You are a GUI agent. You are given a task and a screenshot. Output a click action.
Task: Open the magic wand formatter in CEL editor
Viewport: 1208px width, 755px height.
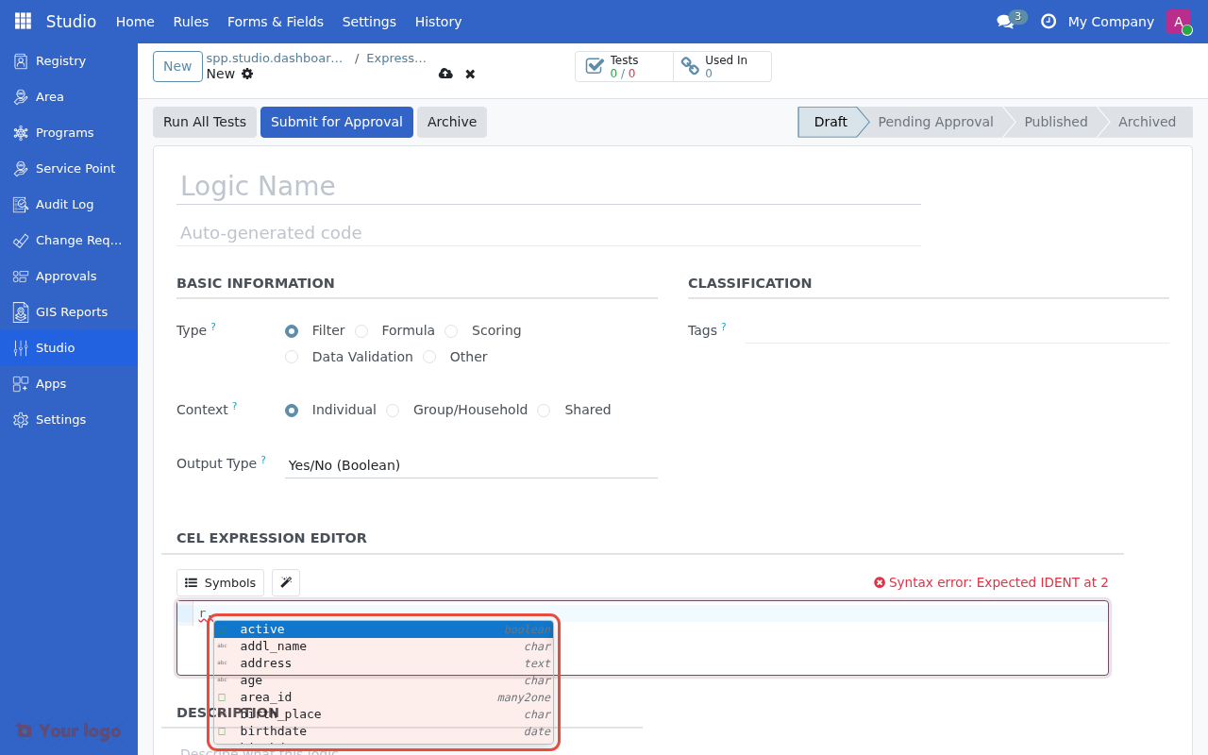285,582
